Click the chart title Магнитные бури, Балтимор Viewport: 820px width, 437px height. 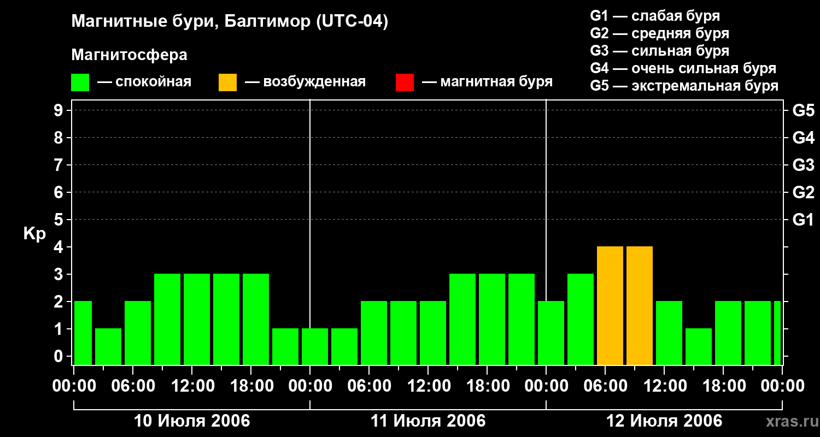[230, 22]
